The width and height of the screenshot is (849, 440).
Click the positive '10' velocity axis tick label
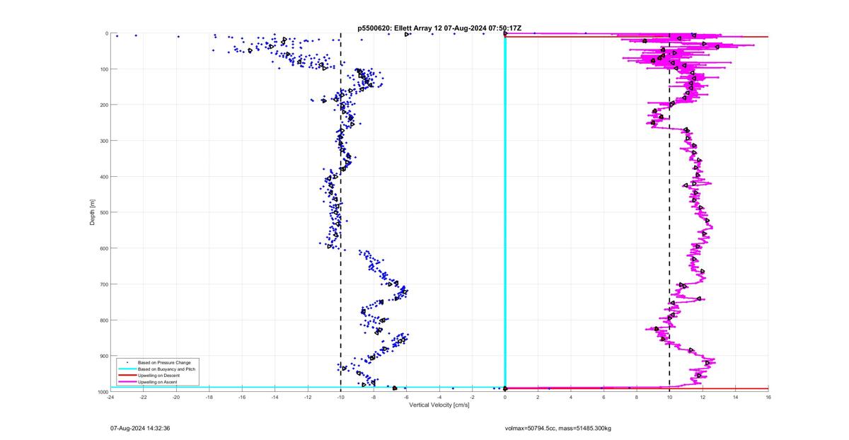coord(669,397)
